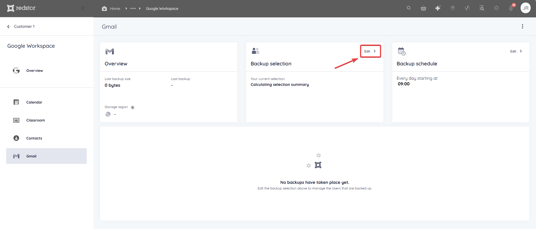The image size is (536, 229).
Task: Click the 09:00 schedule time
Action: pos(404,84)
